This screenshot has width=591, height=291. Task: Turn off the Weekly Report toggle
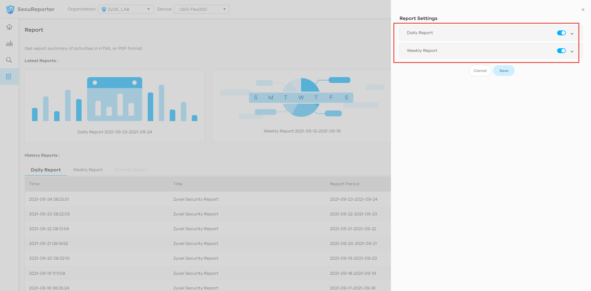561,51
